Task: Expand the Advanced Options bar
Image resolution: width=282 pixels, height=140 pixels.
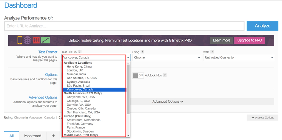Action: tap(167, 101)
